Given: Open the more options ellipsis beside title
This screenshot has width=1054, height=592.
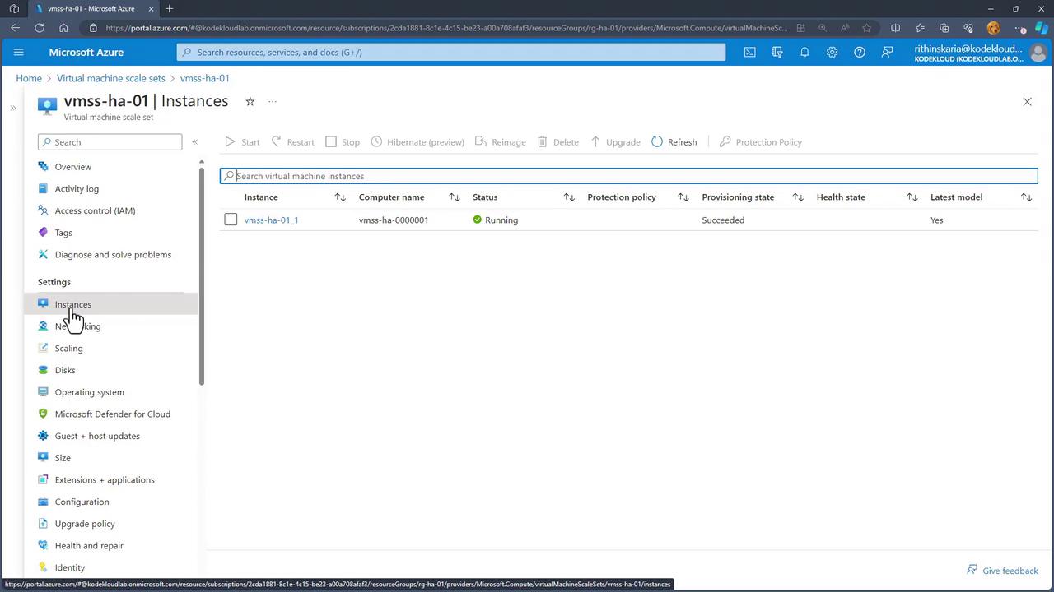Looking at the screenshot, I should [272, 101].
